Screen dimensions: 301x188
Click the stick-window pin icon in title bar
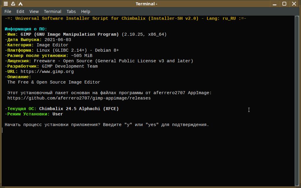[13, 4]
